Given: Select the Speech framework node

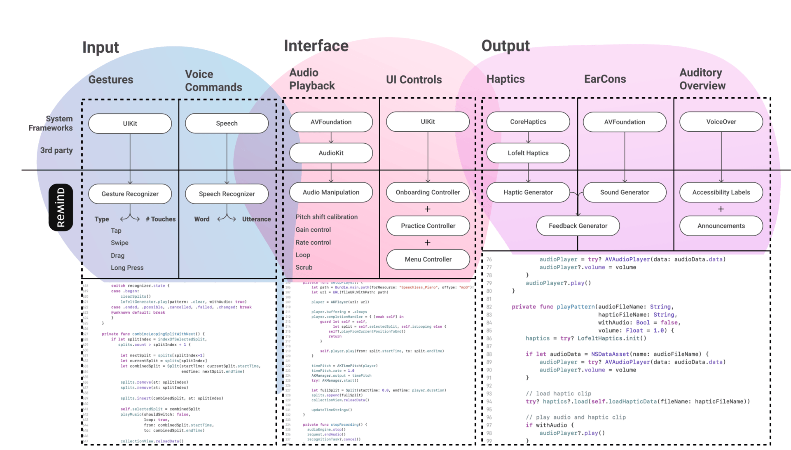Looking at the screenshot, I should (227, 123).
